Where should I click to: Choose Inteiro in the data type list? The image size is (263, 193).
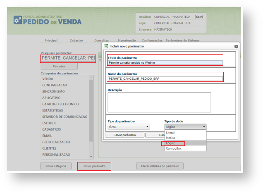pos(185,138)
